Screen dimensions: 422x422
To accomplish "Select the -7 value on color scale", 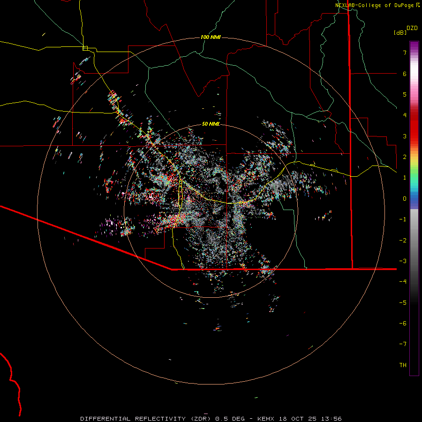I will click(402, 344).
